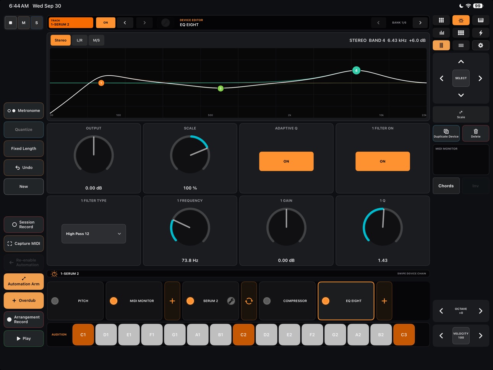Open the mixer bars icon
Image resolution: width=493 pixels, height=370 pixels.
(x=441, y=33)
